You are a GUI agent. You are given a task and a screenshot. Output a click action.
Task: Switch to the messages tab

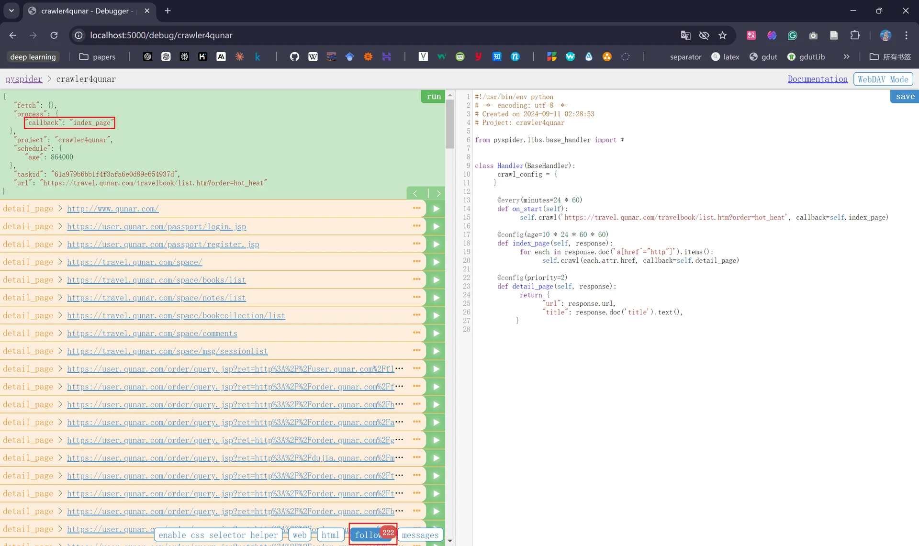tap(420, 535)
